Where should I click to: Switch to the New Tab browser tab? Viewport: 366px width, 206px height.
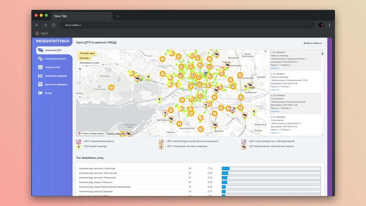(71, 16)
